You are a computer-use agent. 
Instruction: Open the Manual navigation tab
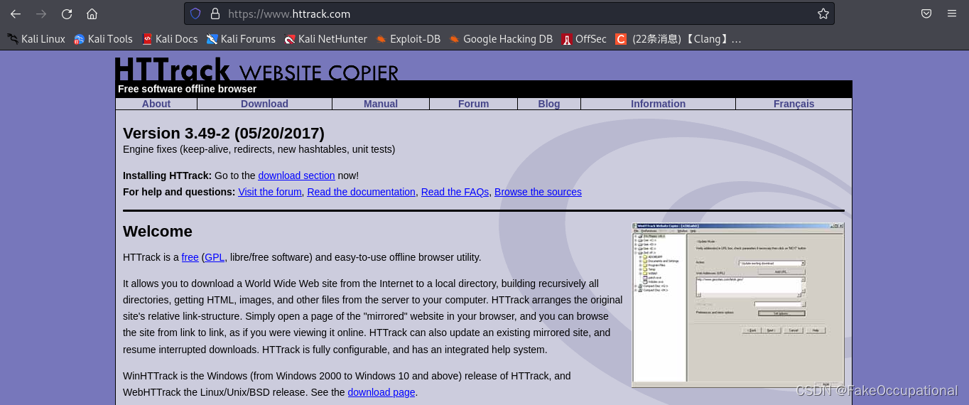[381, 104]
